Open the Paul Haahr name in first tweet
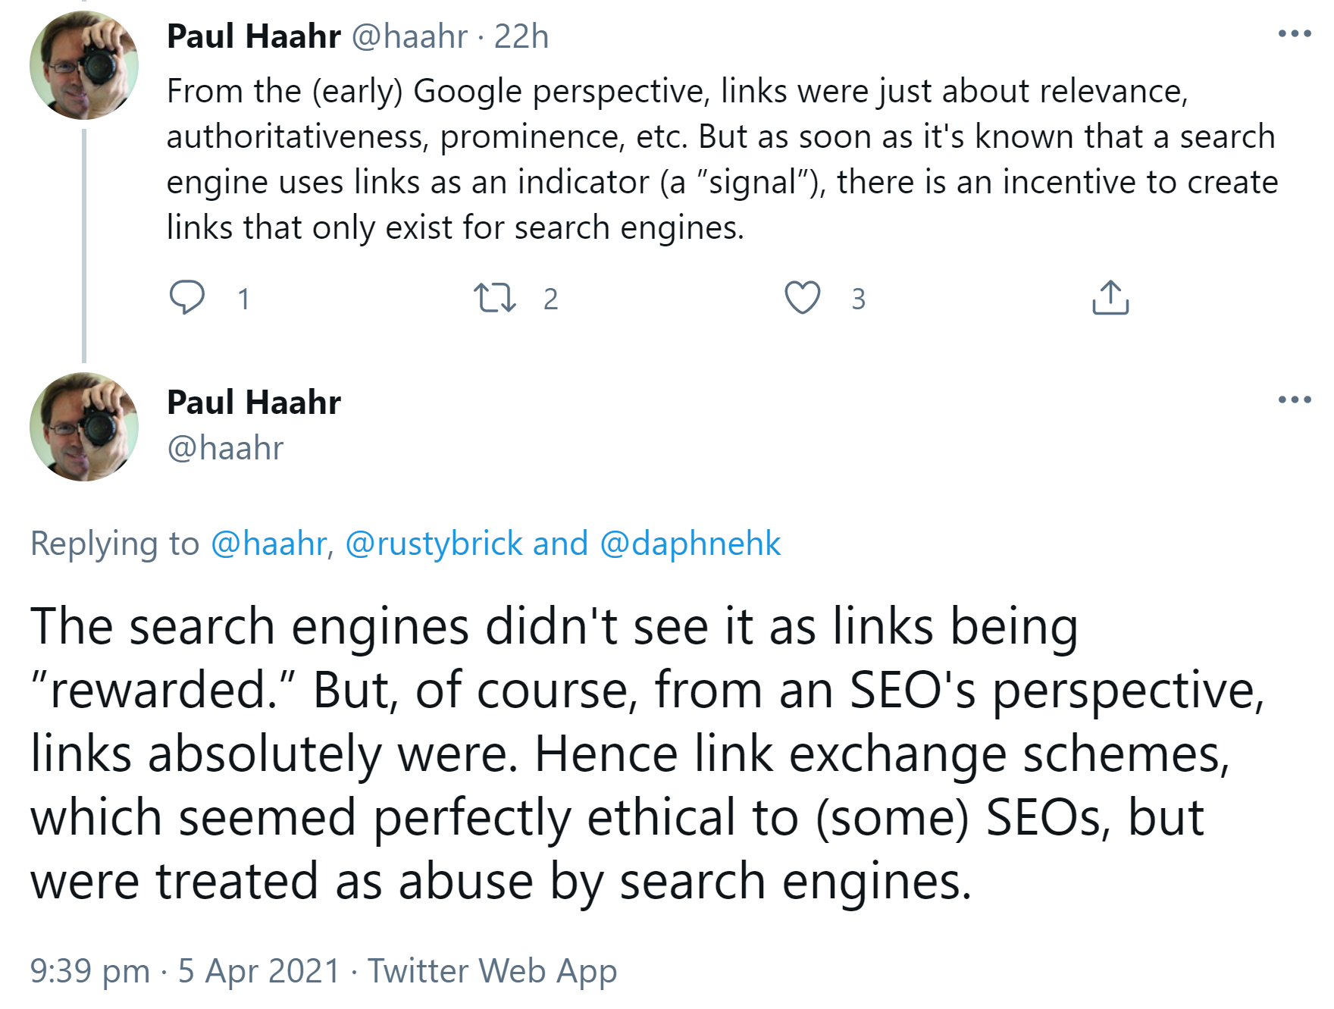 [253, 36]
